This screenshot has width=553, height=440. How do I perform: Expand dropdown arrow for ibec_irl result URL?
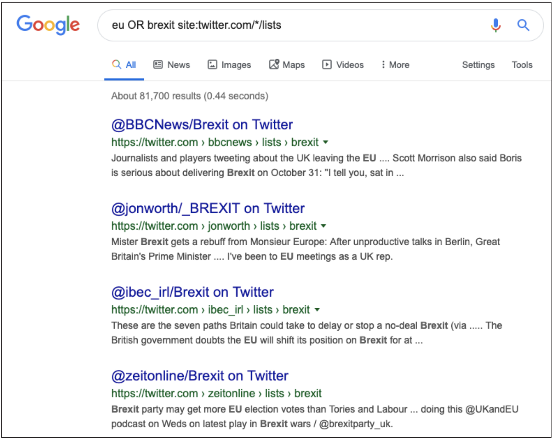pos(317,310)
